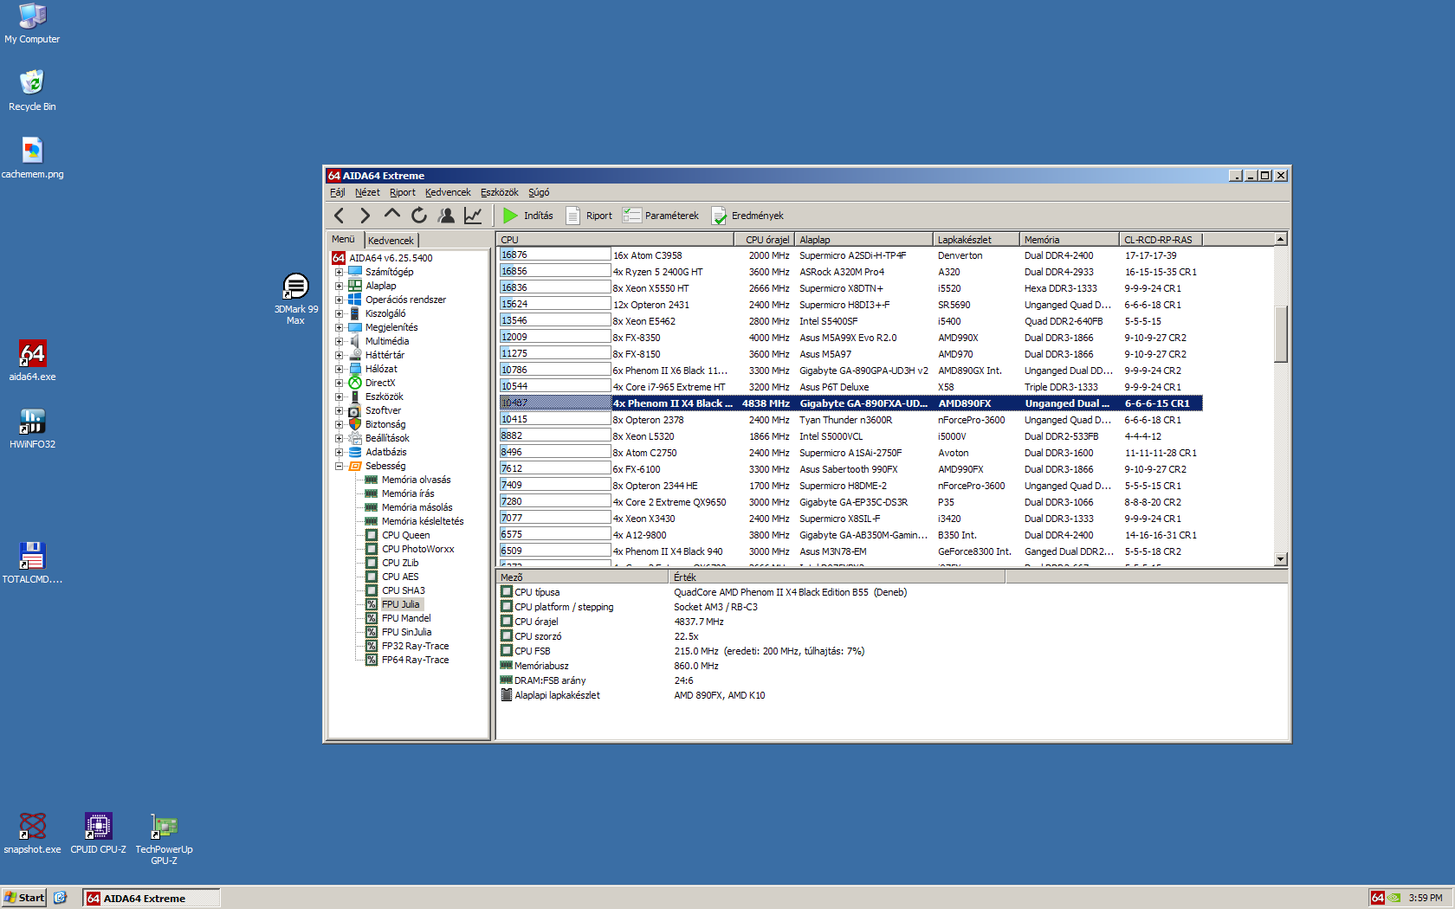Open the Eszközök menu
Image resolution: width=1455 pixels, height=909 pixels.
(x=500, y=192)
